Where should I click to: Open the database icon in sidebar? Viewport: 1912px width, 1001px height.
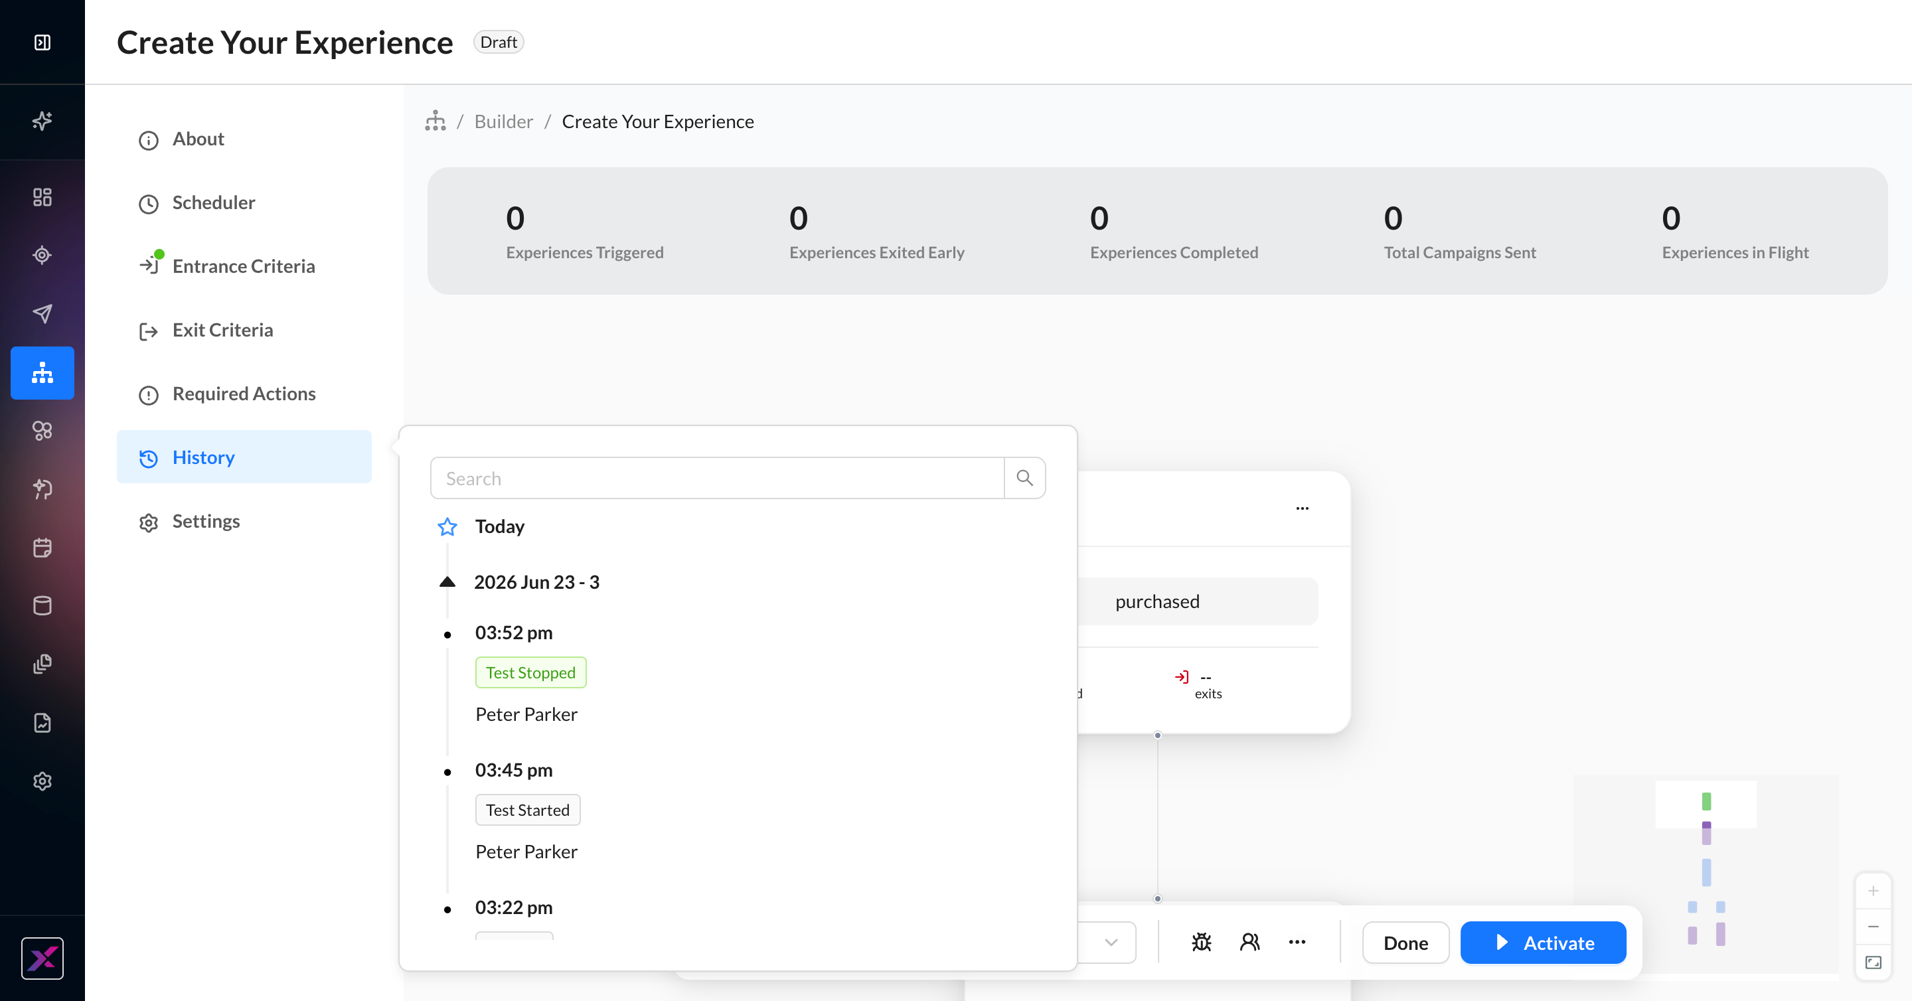pos(42,605)
